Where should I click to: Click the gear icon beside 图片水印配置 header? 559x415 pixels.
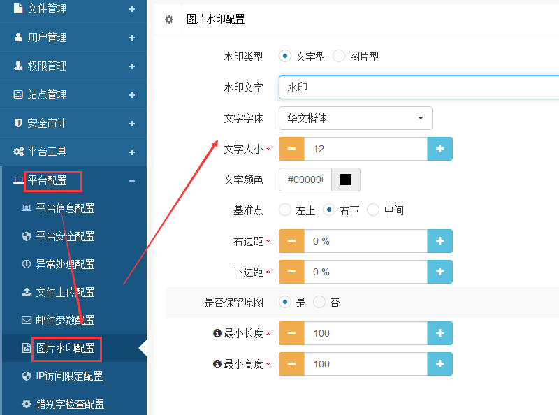(x=168, y=20)
